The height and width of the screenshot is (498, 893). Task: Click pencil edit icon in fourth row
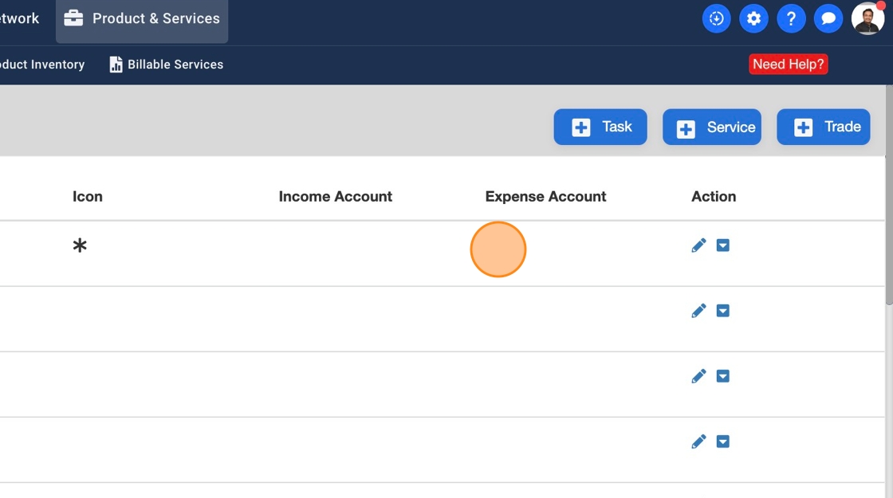pos(698,441)
